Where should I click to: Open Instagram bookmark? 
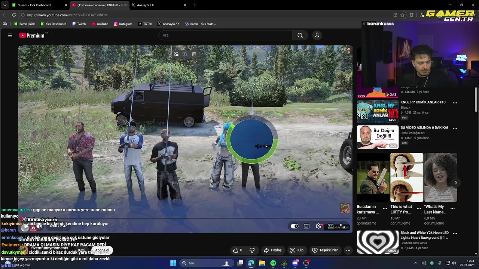(x=123, y=24)
